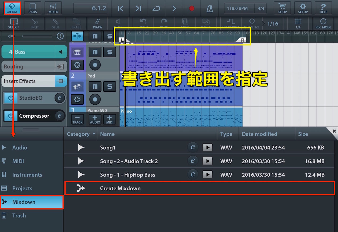Viewport: 338px width, 232px height.
Task: Open the 1/16 quantize value selector
Action: pyautogui.click(x=273, y=23)
